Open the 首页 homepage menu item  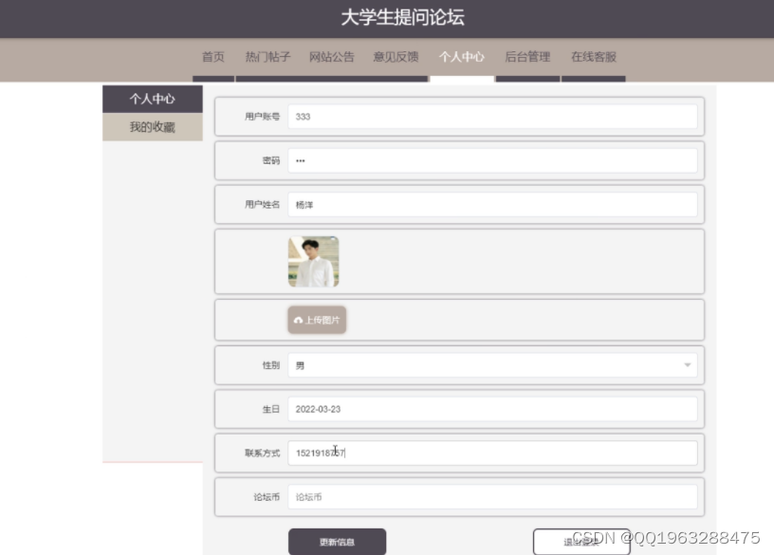pos(212,57)
